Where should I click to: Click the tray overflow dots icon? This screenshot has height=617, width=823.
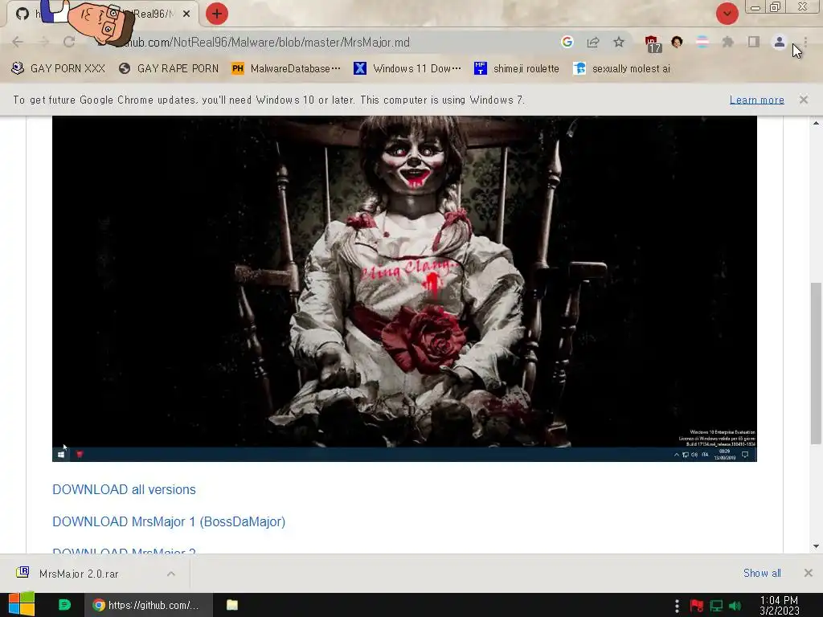677,606
